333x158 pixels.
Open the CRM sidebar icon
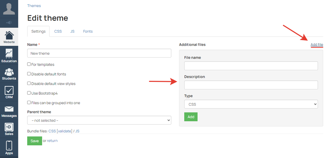click(x=9, y=92)
